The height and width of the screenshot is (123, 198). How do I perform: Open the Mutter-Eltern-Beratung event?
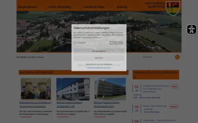154,106
